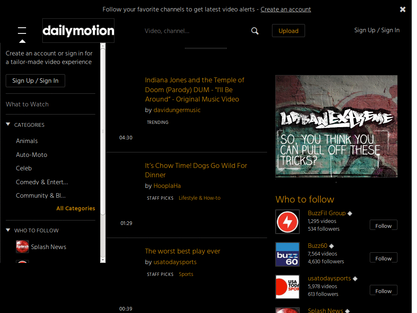Click the TRENDING tag
This screenshot has height=313, width=417.
click(x=158, y=122)
